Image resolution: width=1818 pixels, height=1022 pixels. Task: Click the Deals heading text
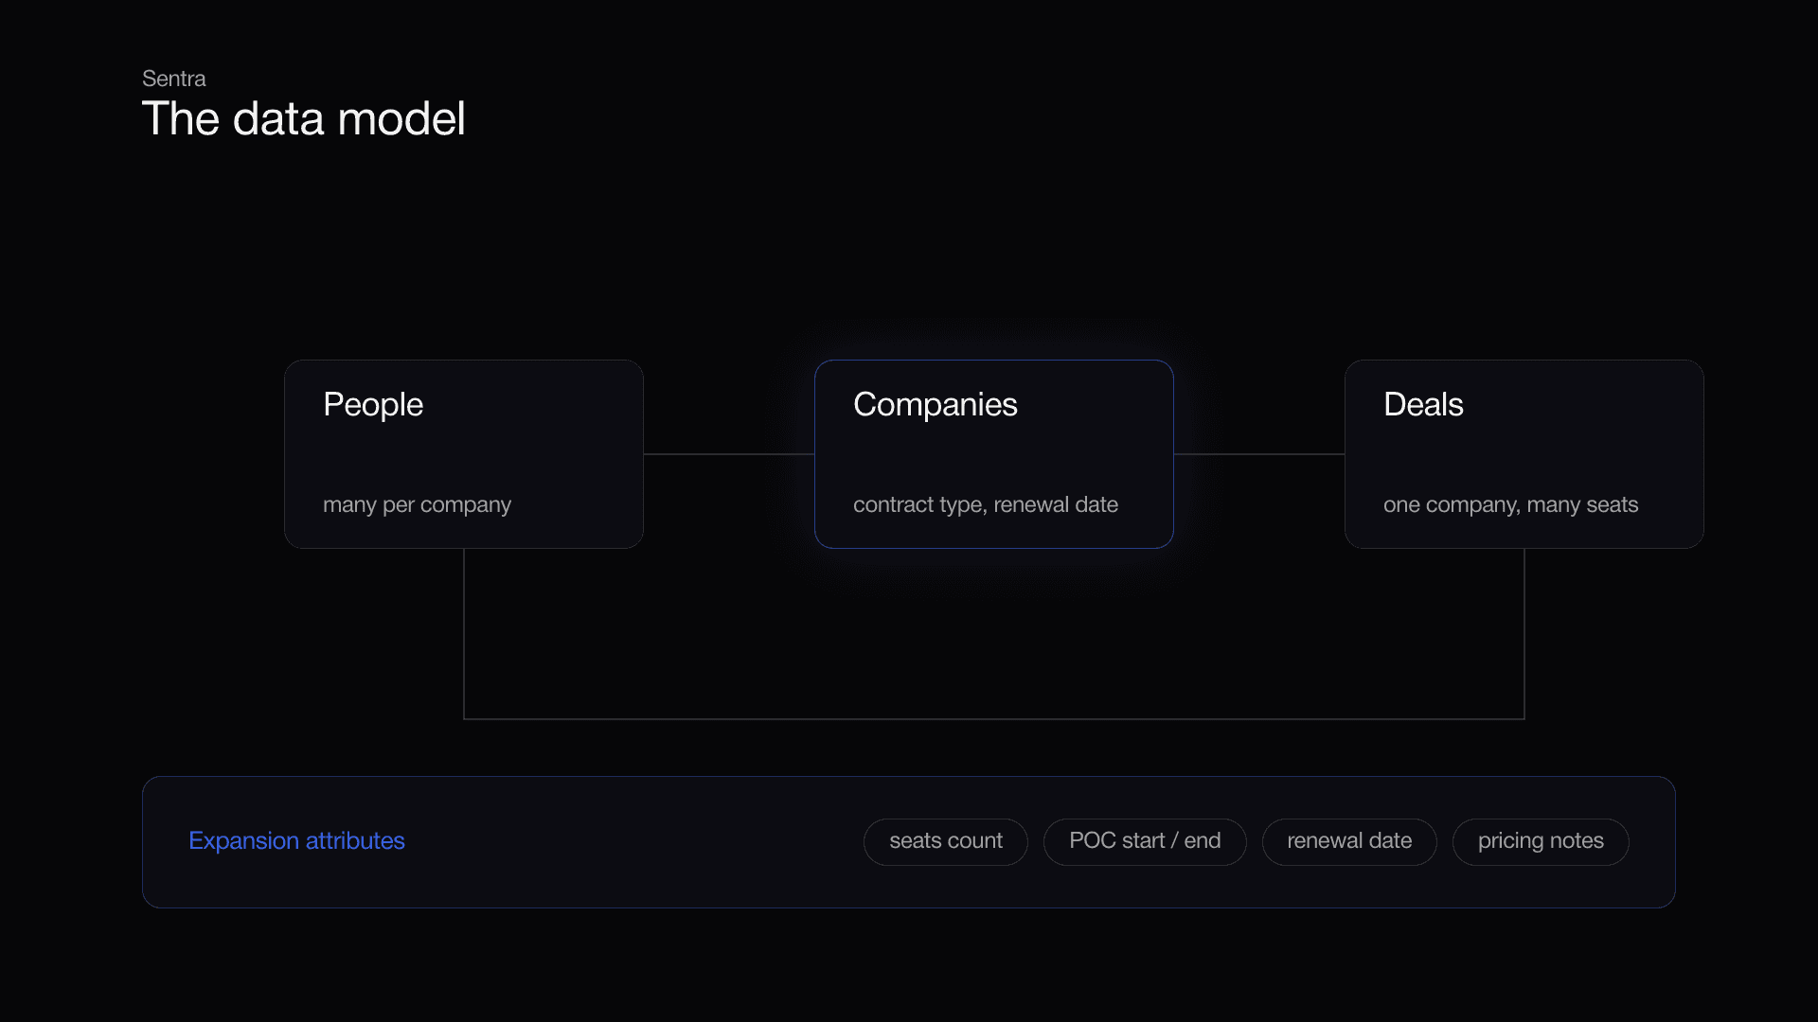pyautogui.click(x=1423, y=404)
